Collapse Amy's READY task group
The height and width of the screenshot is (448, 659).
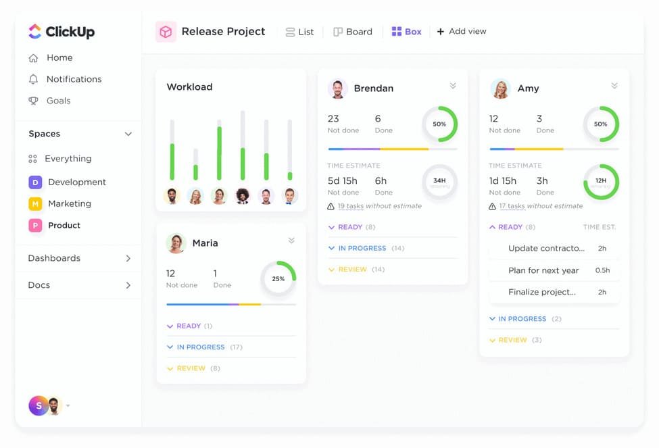492,228
